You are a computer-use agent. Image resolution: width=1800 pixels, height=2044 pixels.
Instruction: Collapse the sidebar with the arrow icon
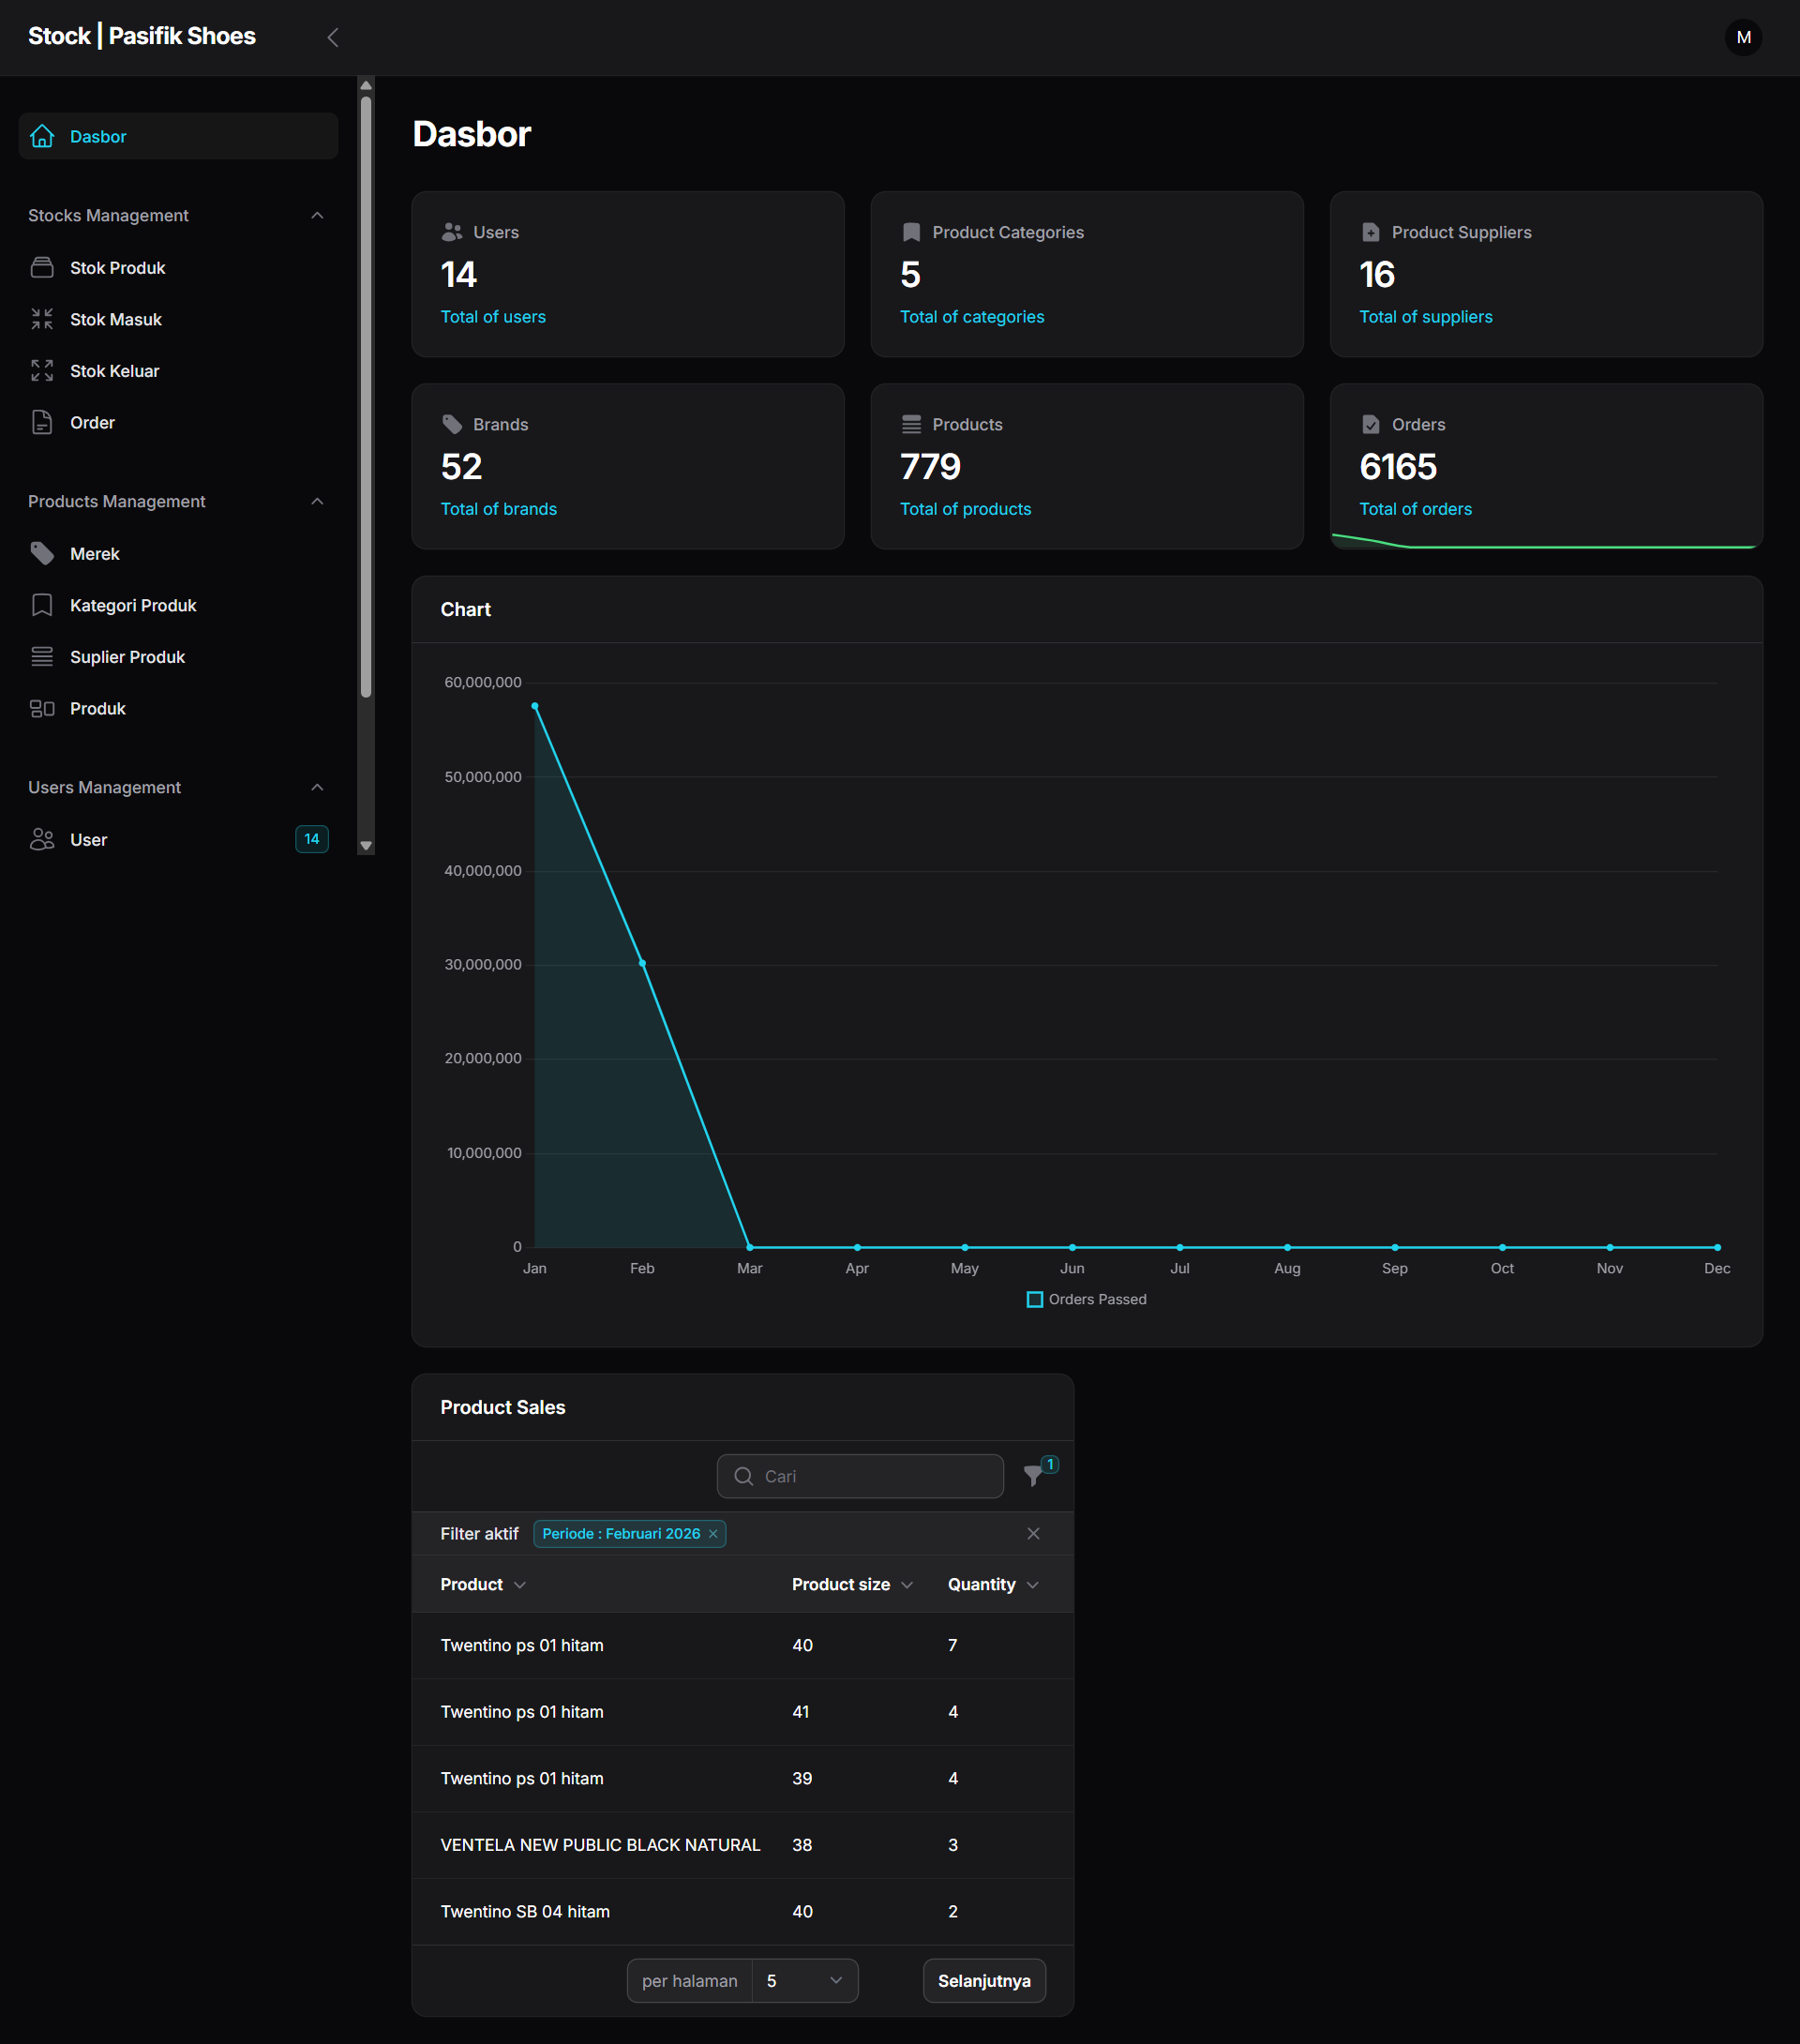[333, 37]
